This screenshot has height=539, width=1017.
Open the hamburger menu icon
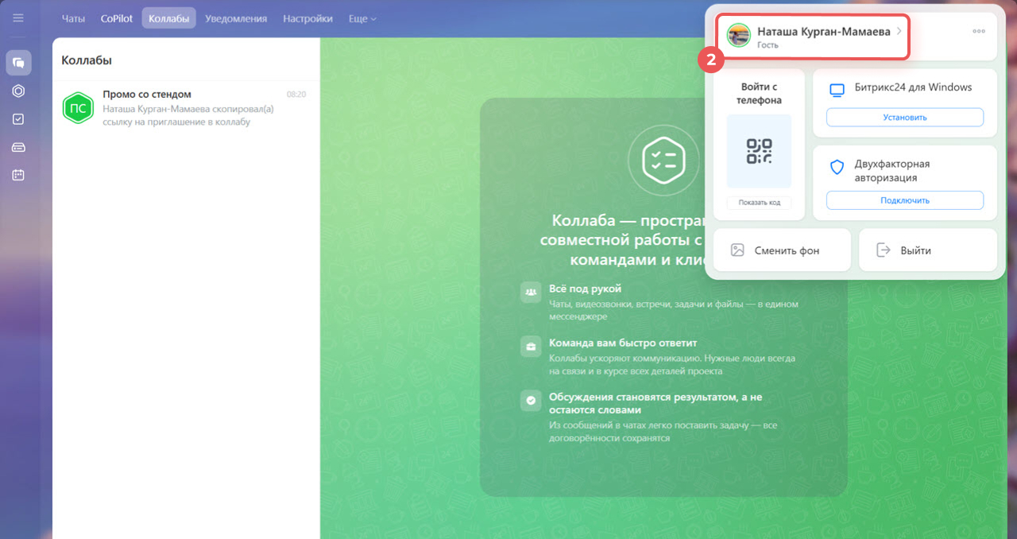18,17
